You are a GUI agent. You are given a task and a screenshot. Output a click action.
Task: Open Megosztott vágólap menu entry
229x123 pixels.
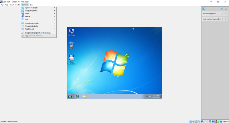pyautogui.click(x=39, y=26)
